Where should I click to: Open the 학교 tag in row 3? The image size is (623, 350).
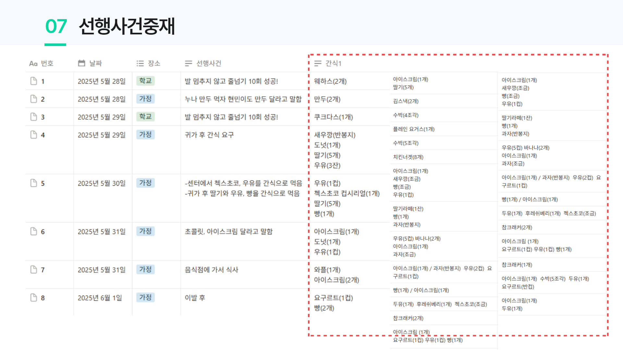click(145, 116)
